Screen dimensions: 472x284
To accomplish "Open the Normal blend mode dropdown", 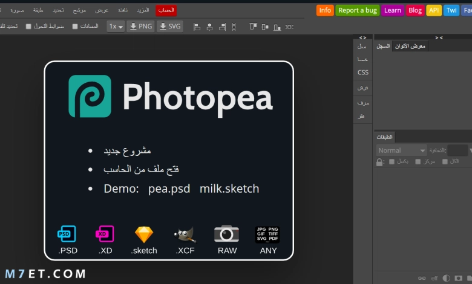I will click(401, 150).
